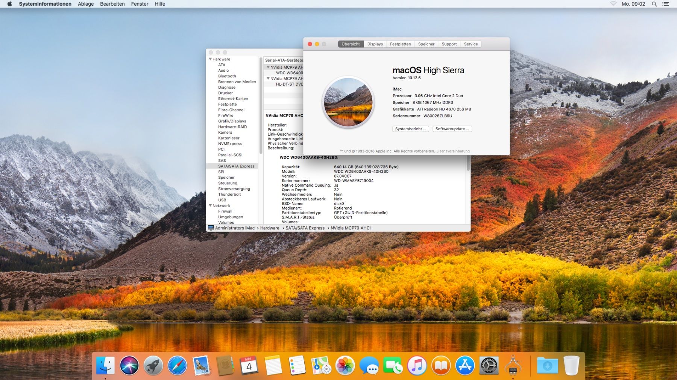This screenshot has height=380, width=677.
Task: Open the Systeminformationen menu
Action: [45, 4]
